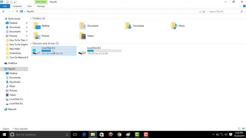246x138 pixels.
Task: Select This PC in navigation pane
Action: pyautogui.click(x=12, y=69)
